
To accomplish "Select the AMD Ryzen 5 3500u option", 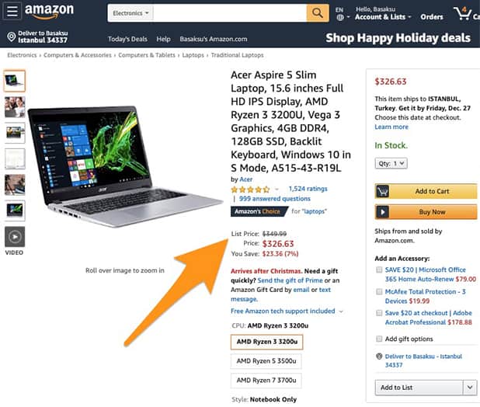I will (266, 361).
